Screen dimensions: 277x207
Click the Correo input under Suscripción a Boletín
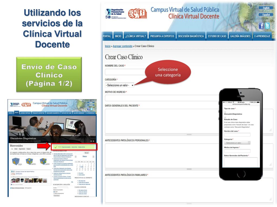tap(63, 188)
